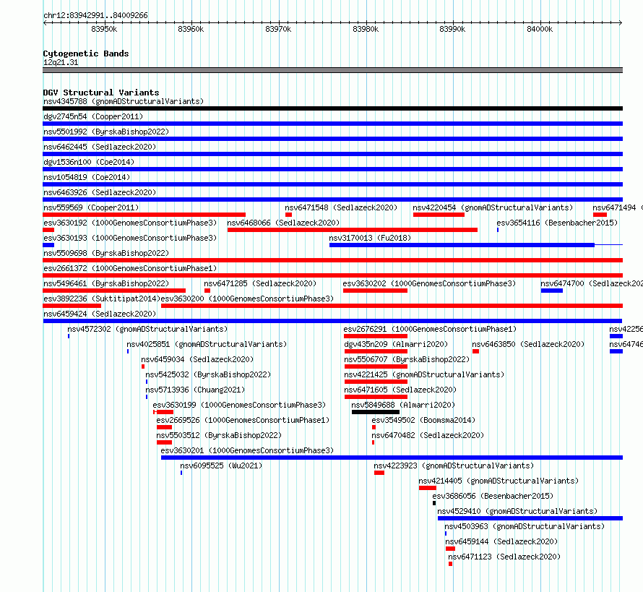
Task: Open nsv5713936 (Chuang2021) label
Action: [195, 390]
